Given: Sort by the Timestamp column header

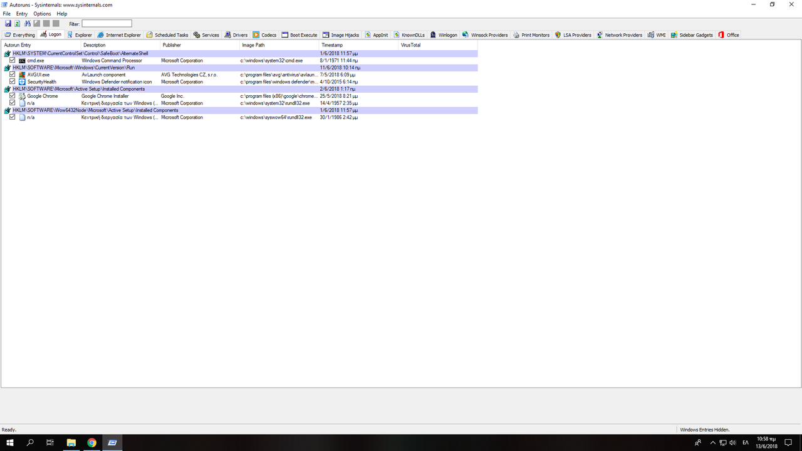Looking at the screenshot, I should [332, 45].
